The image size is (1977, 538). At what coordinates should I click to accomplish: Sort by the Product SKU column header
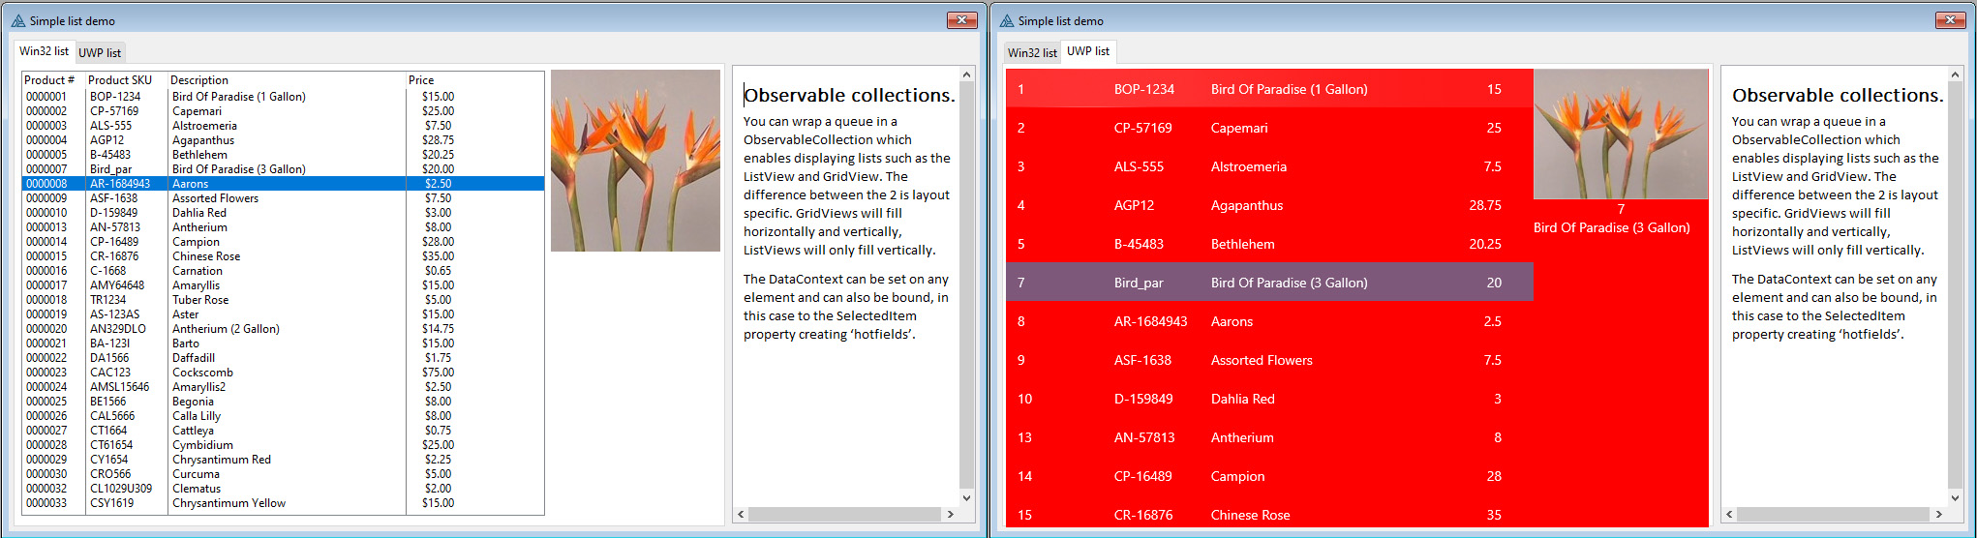coord(120,80)
